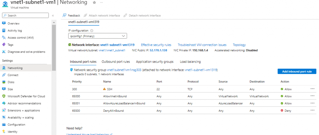Image resolution: width=319 pixels, height=135 pixels.
Task: Open the more options ellipsis for SSH rule
Action: pyautogui.click(x=312, y=89)
